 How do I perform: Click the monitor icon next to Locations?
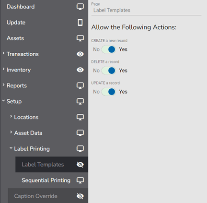tap(80, 117)
